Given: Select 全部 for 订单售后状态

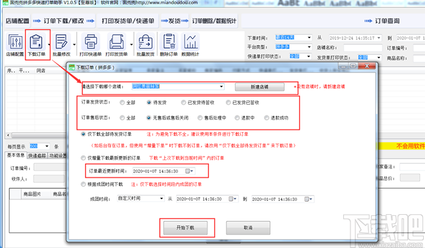Looking at the screenshot, I should [x=122, y=118].
